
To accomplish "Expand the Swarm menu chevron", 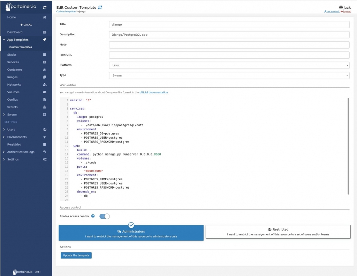I will 4,115.
